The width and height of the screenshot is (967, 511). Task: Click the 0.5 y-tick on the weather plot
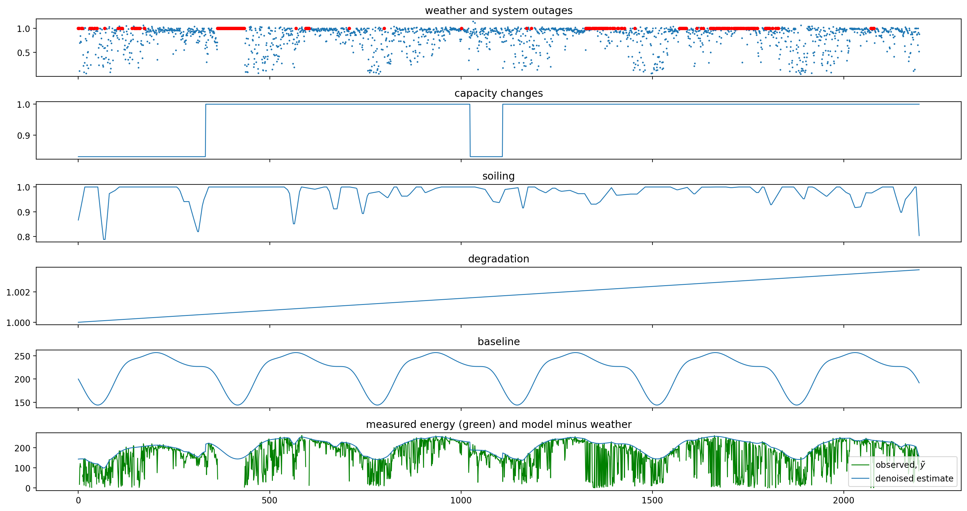[x=23, y=53]
